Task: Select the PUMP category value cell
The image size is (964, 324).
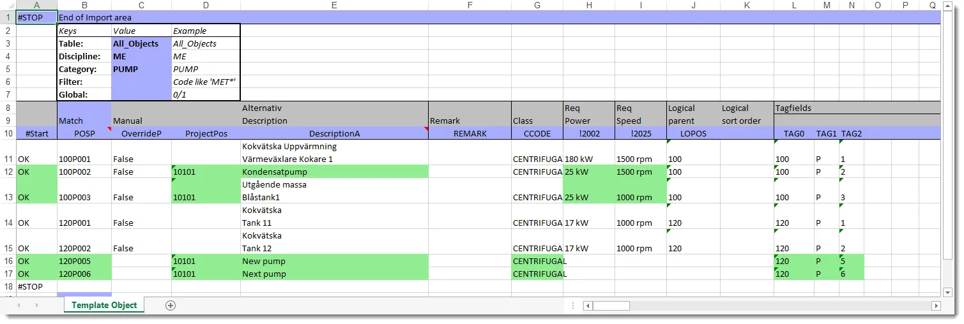Action: click(141, 70)
